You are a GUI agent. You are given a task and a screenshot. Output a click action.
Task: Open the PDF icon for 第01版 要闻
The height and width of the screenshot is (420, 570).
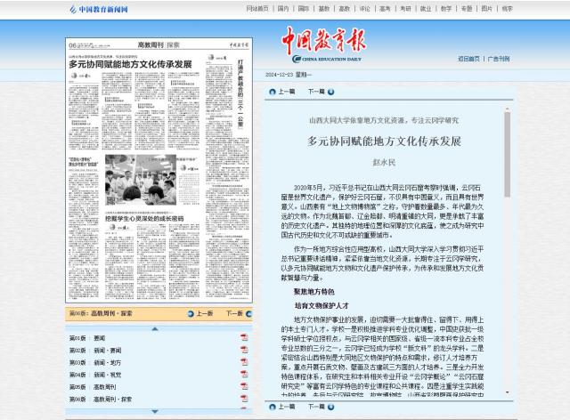(x=244, y=338)
